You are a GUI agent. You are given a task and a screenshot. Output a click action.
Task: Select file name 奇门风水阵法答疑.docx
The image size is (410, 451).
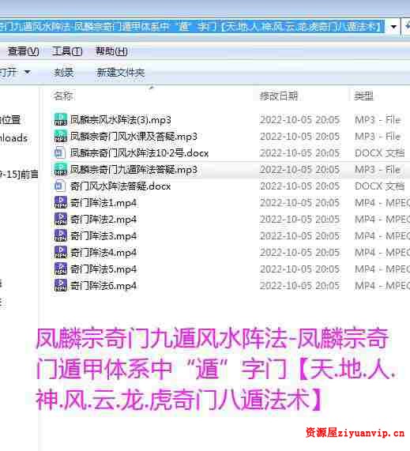point(121,186)
